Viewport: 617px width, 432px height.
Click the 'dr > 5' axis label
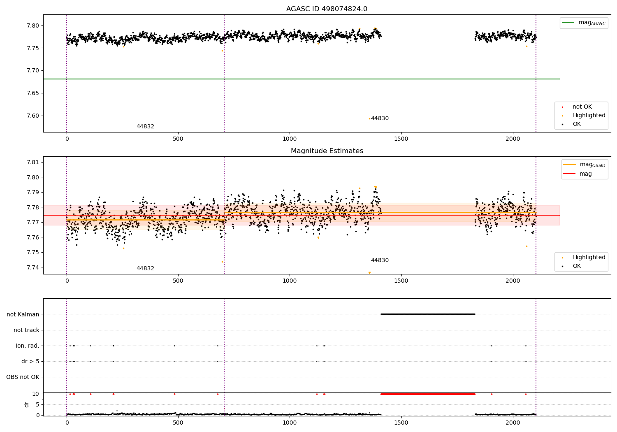pos(30,362)
